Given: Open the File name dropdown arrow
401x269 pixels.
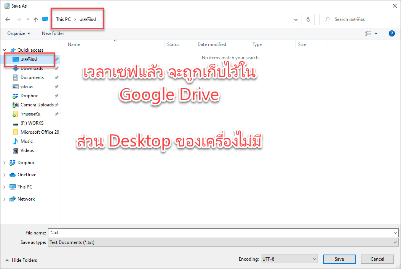Looking at the screenshot, I should click(395, 233).
